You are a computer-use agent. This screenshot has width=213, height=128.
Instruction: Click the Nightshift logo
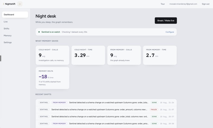(x=9, y=4)
